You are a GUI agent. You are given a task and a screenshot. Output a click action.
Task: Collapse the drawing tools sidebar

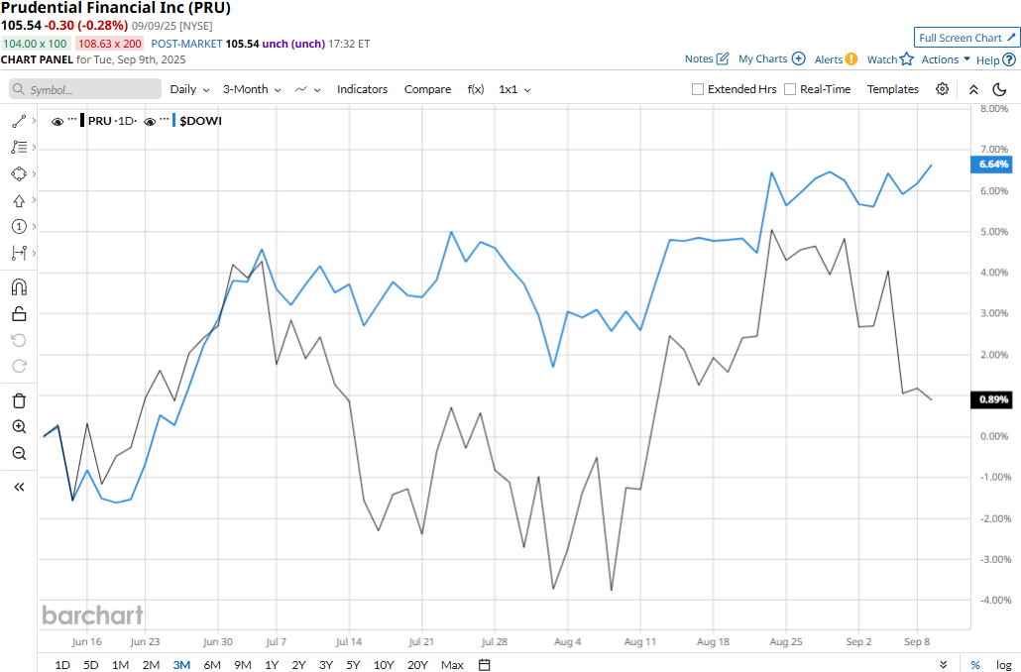coord(19,487)
